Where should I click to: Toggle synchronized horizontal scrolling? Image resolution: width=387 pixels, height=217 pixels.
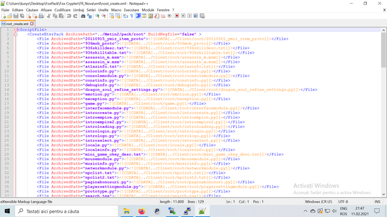pyautogui.click(x=118, y=16)
